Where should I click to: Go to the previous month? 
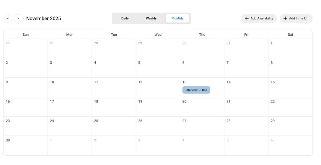point(8,18)
